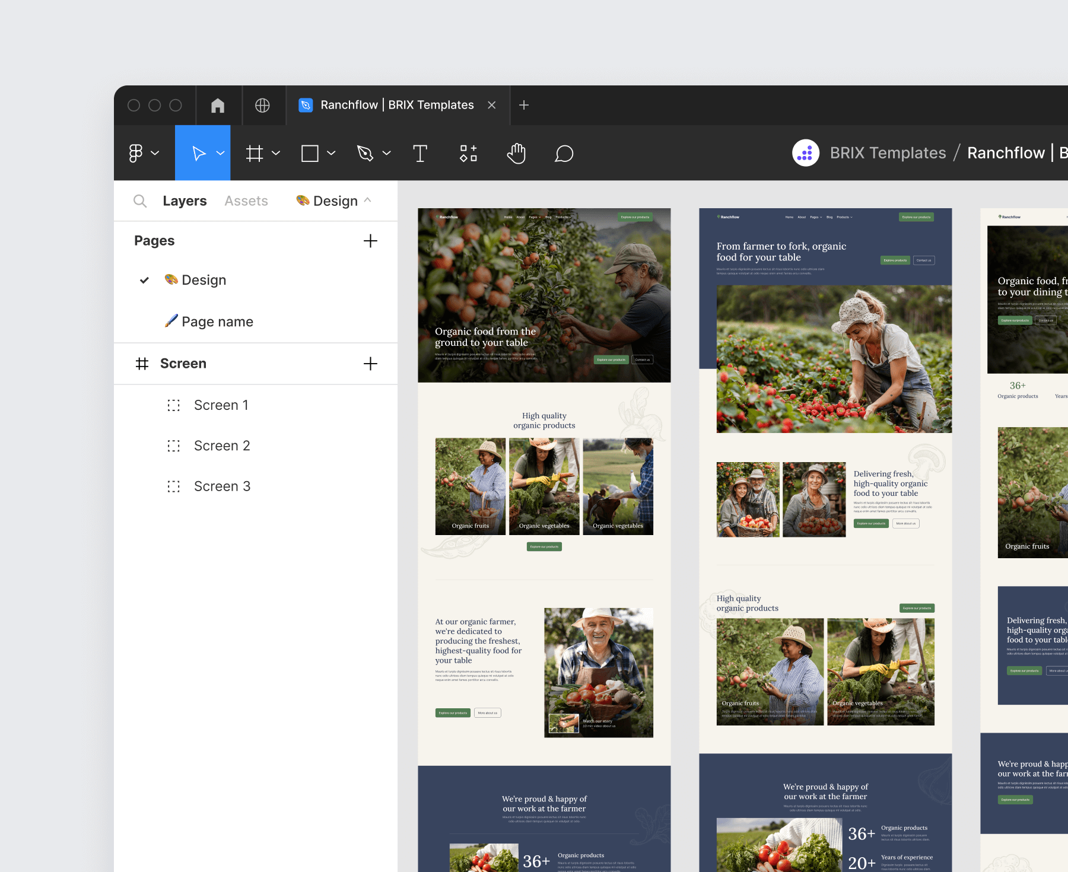Add a new page with the plus icon

(370, 241)
